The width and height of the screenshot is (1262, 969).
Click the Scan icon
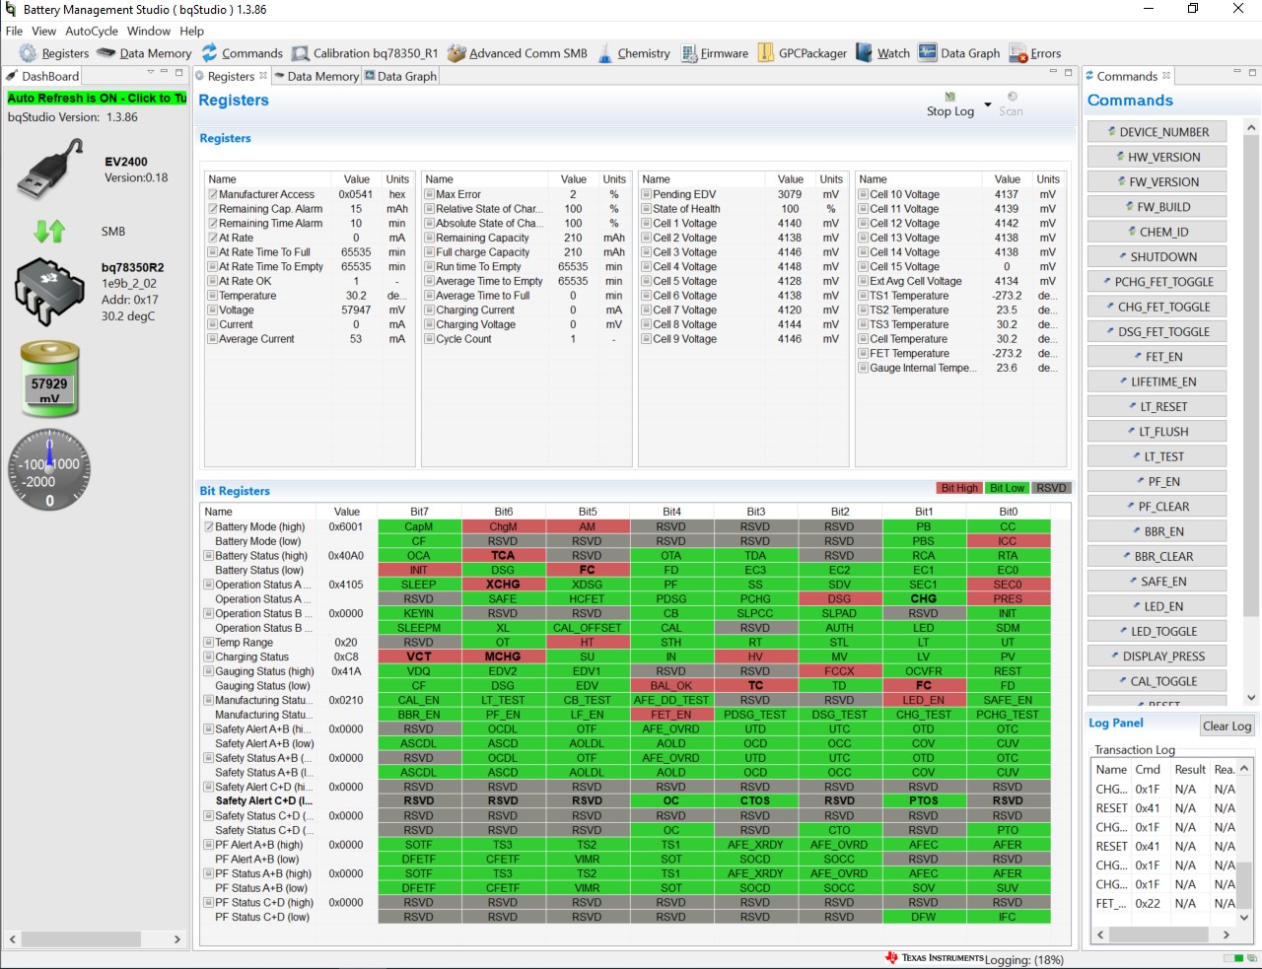(x=1012, y=97)
